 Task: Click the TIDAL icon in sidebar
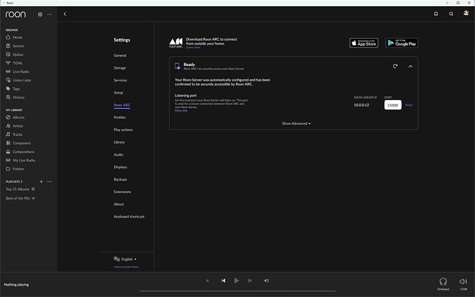pyautogui.click(x=8, y=63)
